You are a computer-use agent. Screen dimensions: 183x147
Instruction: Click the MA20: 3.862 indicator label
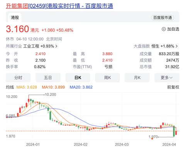pos(81,87)
